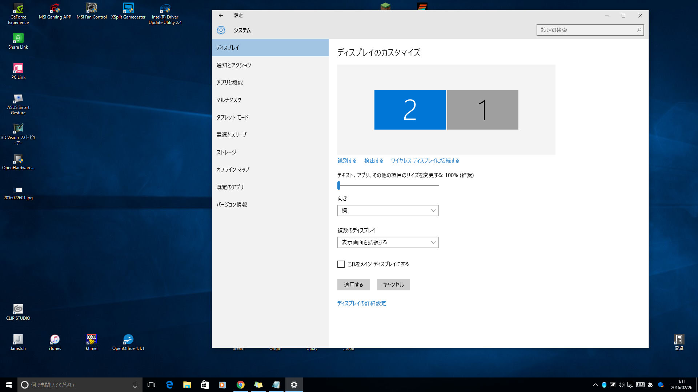This screenshot has height=392, width=698.
Task: Click the System gear icon in header
Action: click(x=221, y=30)
